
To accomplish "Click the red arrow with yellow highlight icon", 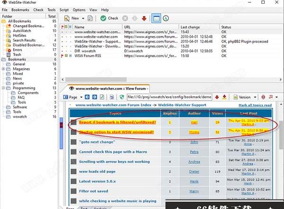I will (x=224, y=97).
